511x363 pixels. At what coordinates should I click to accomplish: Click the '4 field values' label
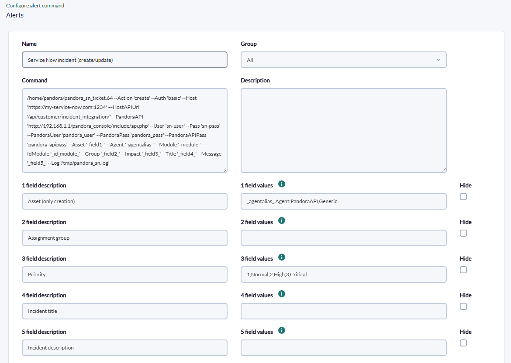point(257,295)
